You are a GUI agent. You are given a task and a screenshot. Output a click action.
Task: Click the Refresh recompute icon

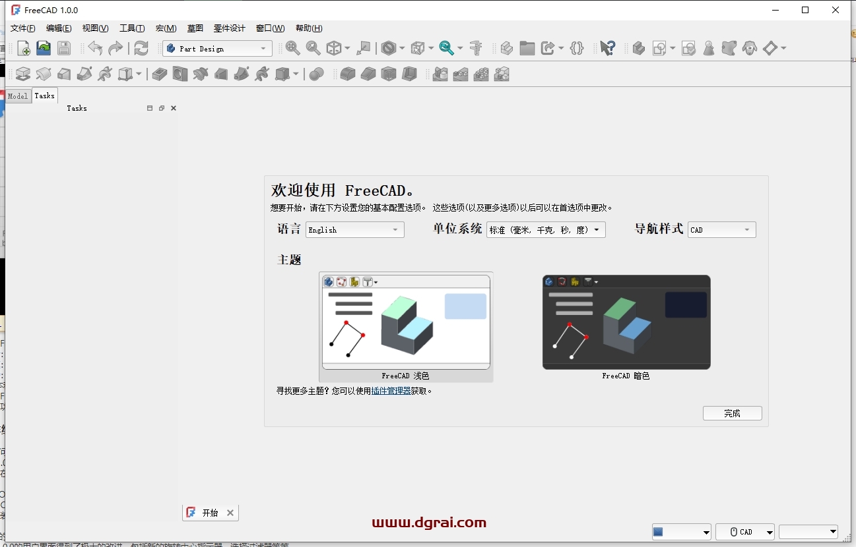pyautogui.click(x=141, y=48)
